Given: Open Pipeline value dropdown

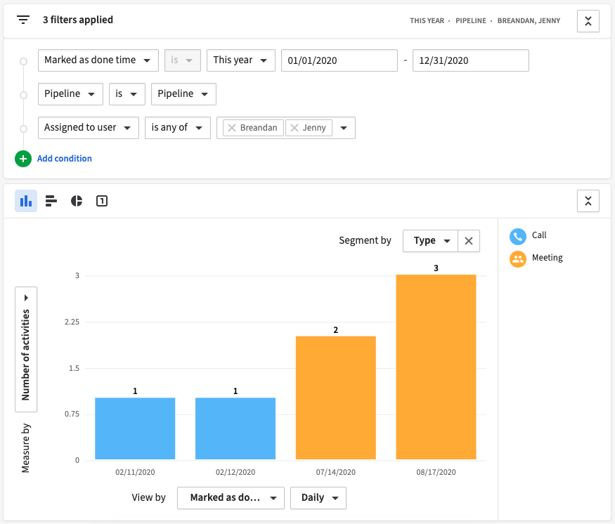Looking at the screenshot, I should 183,94.
